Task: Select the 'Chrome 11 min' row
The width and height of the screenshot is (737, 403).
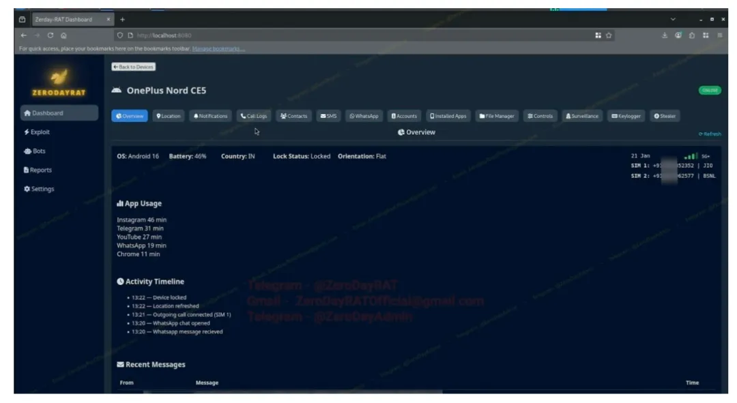Action: [138, 254]
